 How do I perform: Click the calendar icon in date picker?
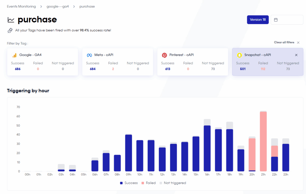pyautogui.click(x=276, y=20)
